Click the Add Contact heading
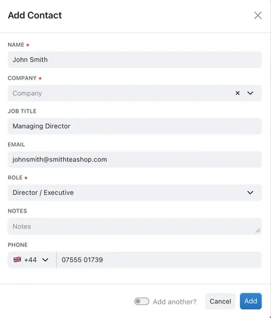271x318 pixels. [x=35, y=16]
